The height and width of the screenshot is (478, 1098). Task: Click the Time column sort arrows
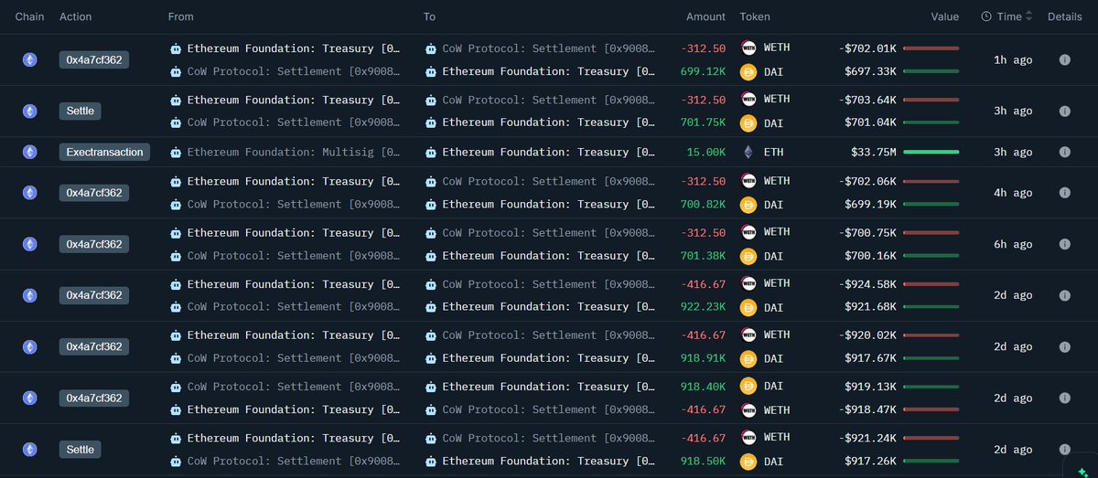(x=1029, y=16)
